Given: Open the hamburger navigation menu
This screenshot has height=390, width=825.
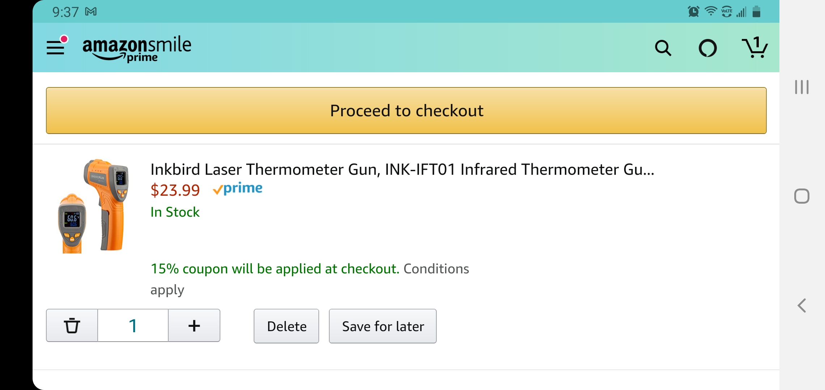Looking at the screenshot, I should click(x=55, y=47).
